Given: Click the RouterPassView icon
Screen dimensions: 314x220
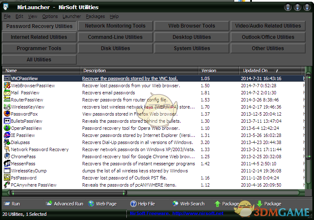Looking at the screenshot, I should coord(7,100).
